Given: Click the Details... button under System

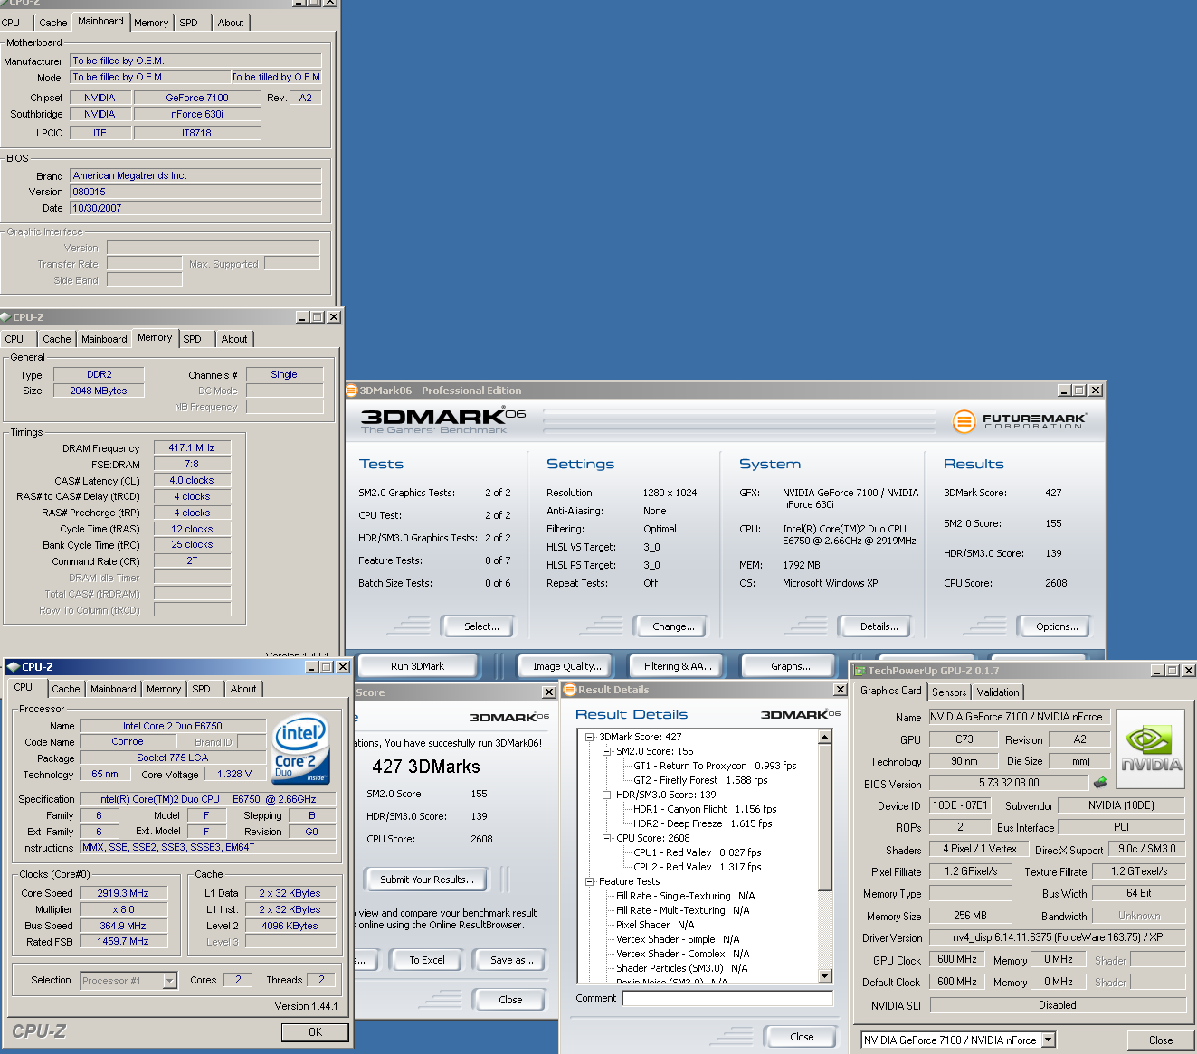Looking at the screenshot, I should coord(875,626).
